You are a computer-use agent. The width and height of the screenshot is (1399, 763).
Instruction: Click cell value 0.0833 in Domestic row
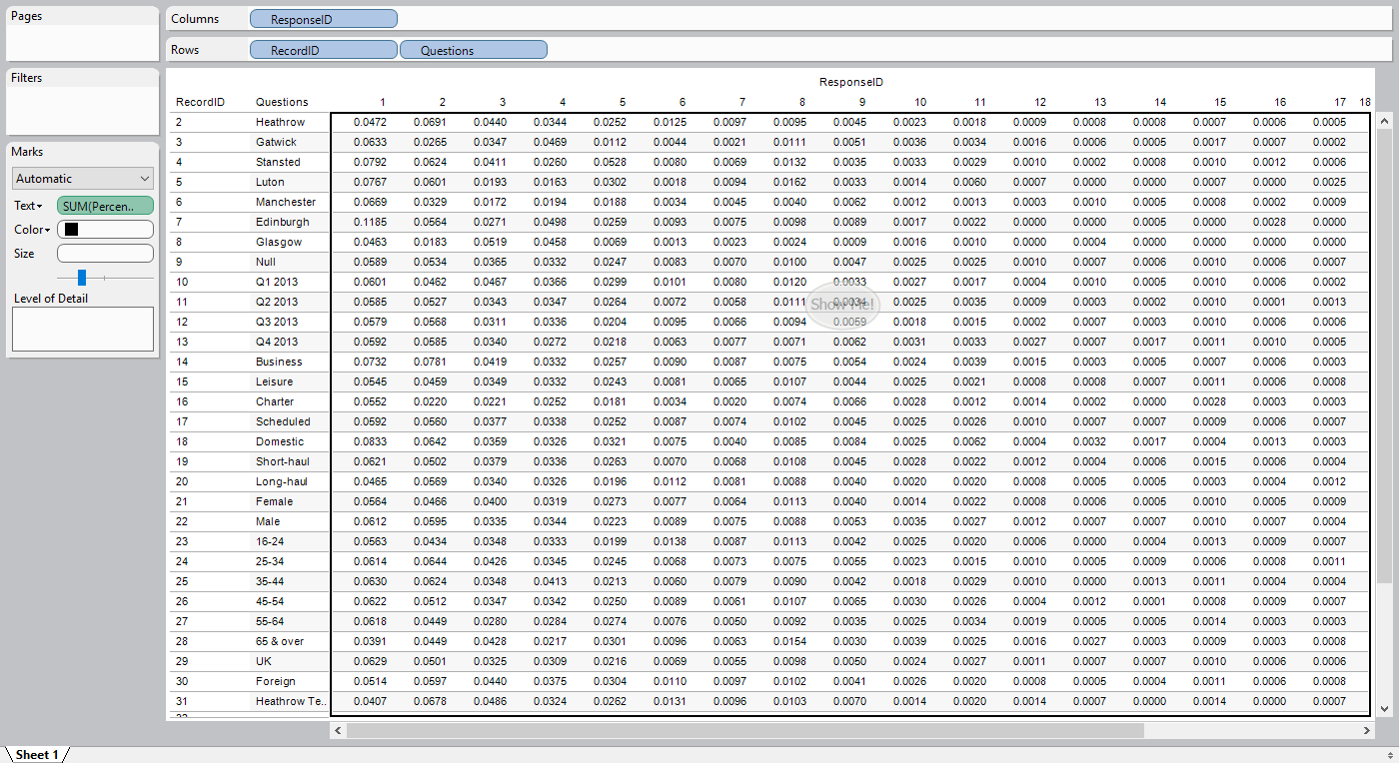[370, 441]
